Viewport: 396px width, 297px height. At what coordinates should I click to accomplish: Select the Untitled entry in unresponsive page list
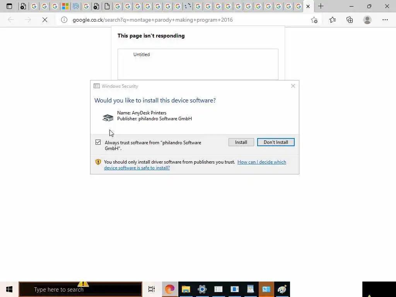(198, 54)
